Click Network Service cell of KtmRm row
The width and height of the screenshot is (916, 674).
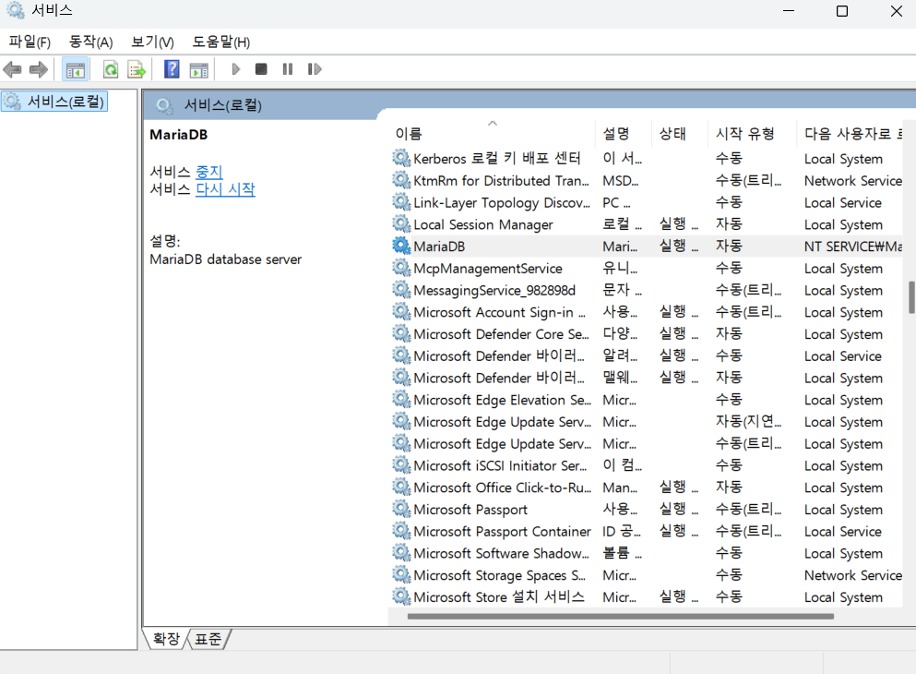pos(853,181)
